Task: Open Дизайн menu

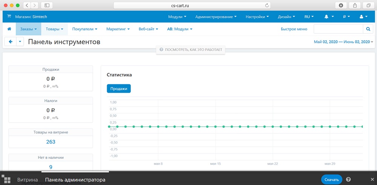Action: pos(287,17)
